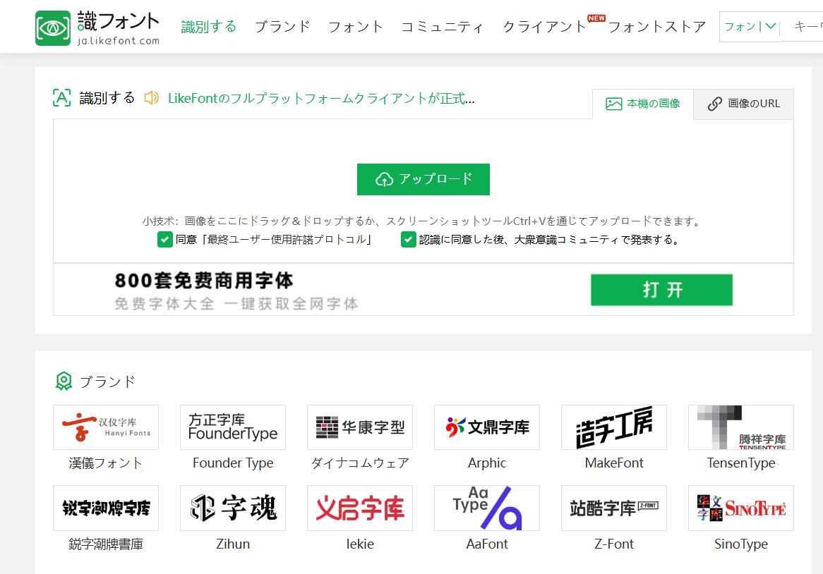Image resolution: width=823 pixels, height=574 pixels.
Task: Click the Z-Font brand label
Action: click(614, 544)
